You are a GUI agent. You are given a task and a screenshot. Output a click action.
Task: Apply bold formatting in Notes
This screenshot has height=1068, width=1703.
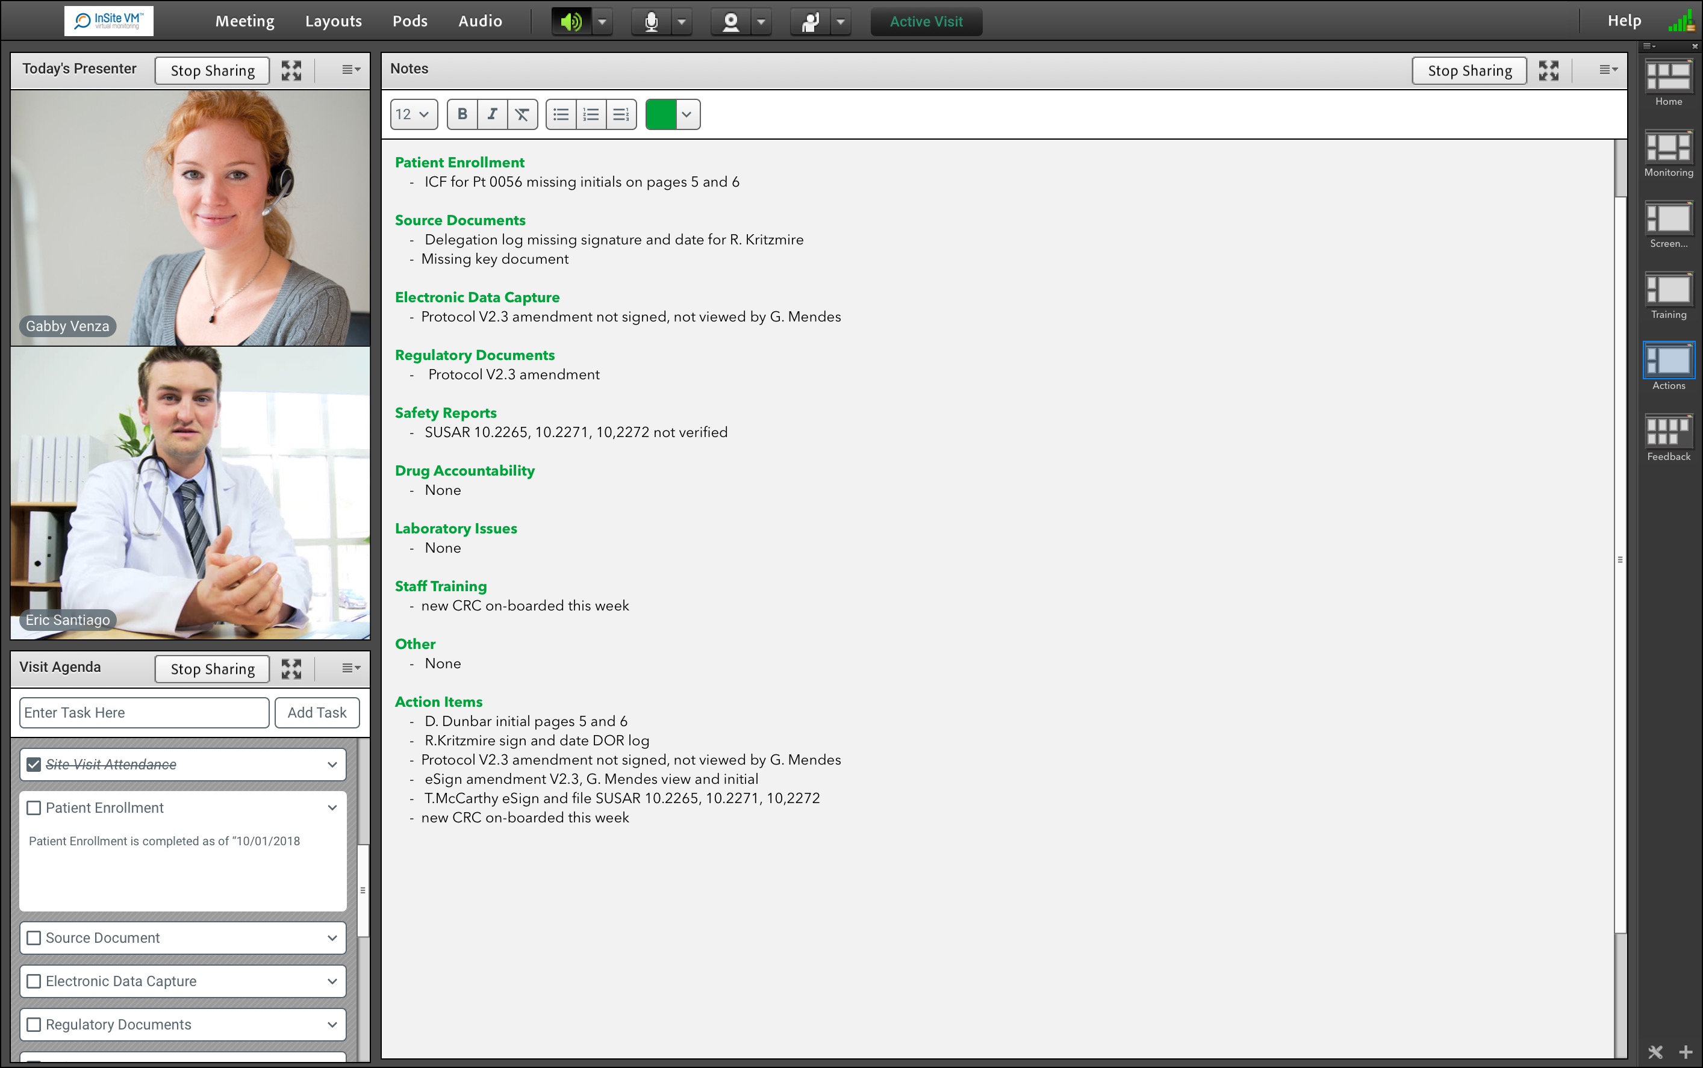[x=462, y=114]
